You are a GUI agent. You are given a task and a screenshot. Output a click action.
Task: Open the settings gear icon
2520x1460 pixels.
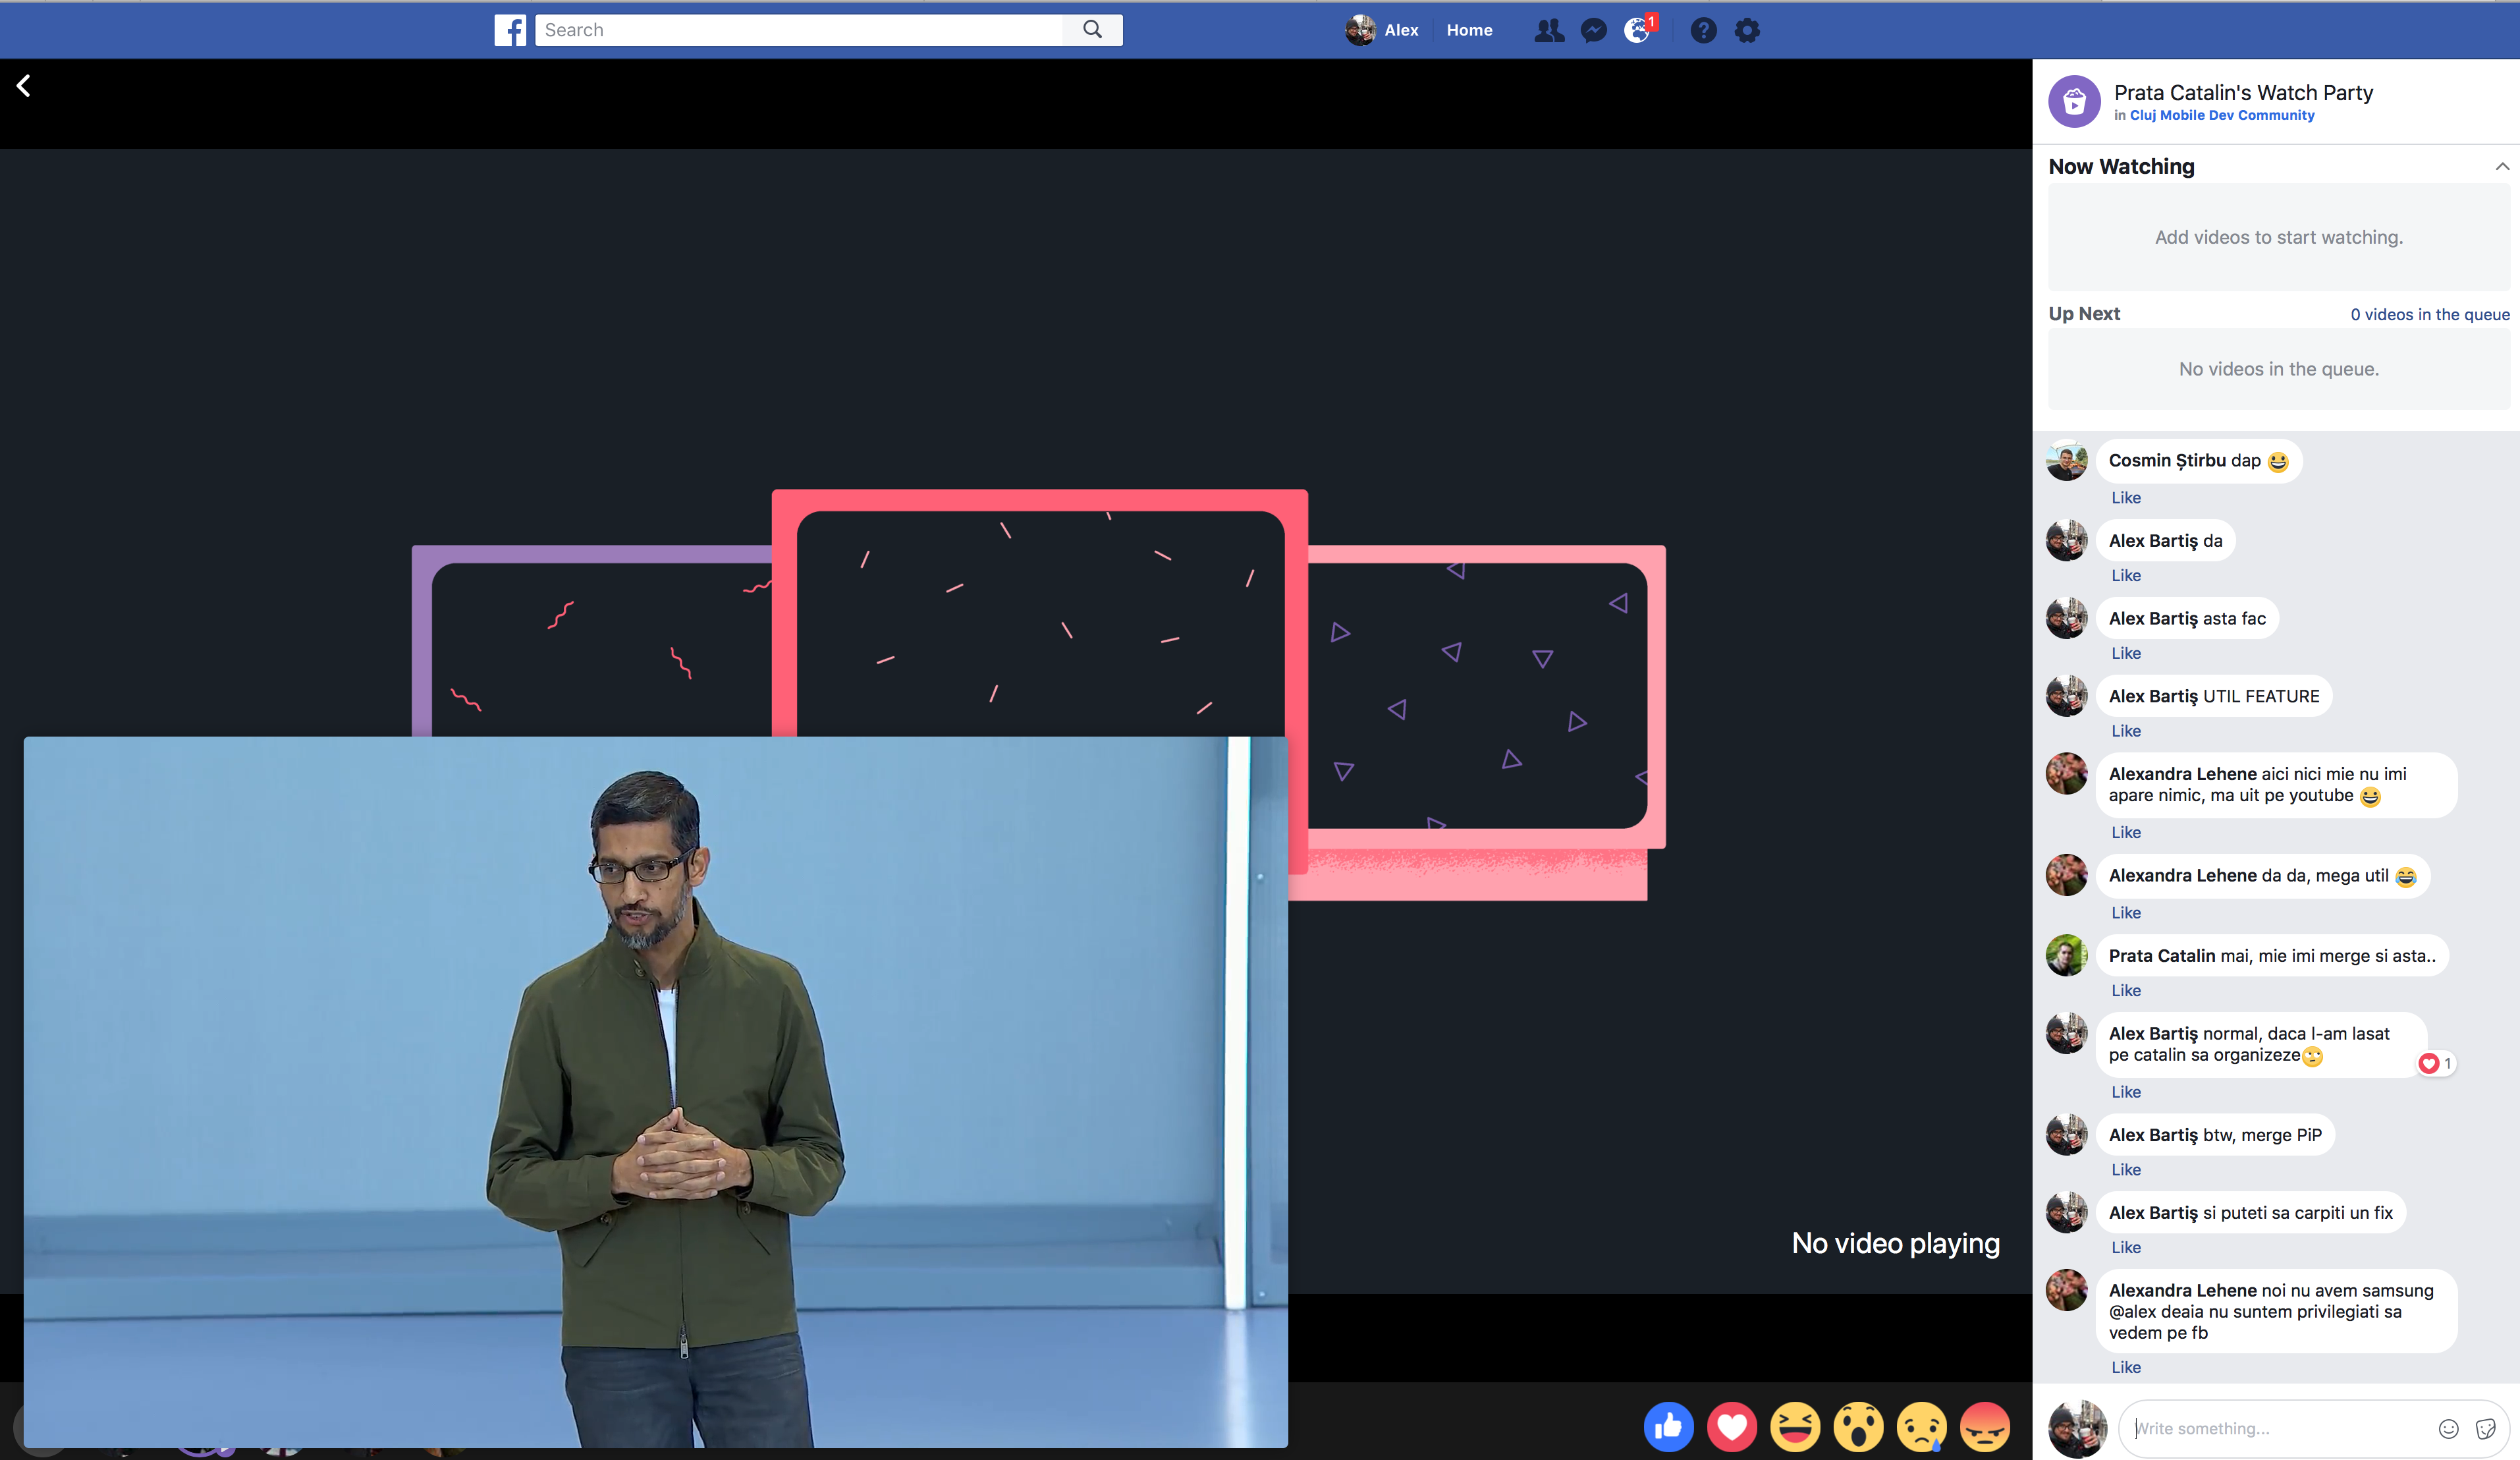pyautogui.click(x=1747, y=31)
